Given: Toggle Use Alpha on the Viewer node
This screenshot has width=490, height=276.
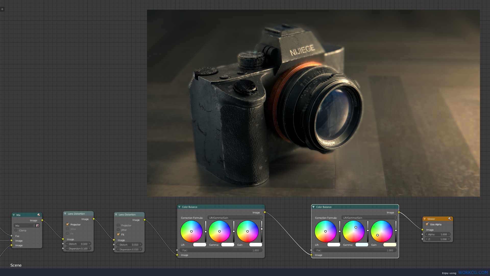Looking at the screenshot, I should click(x=427, y=224).
